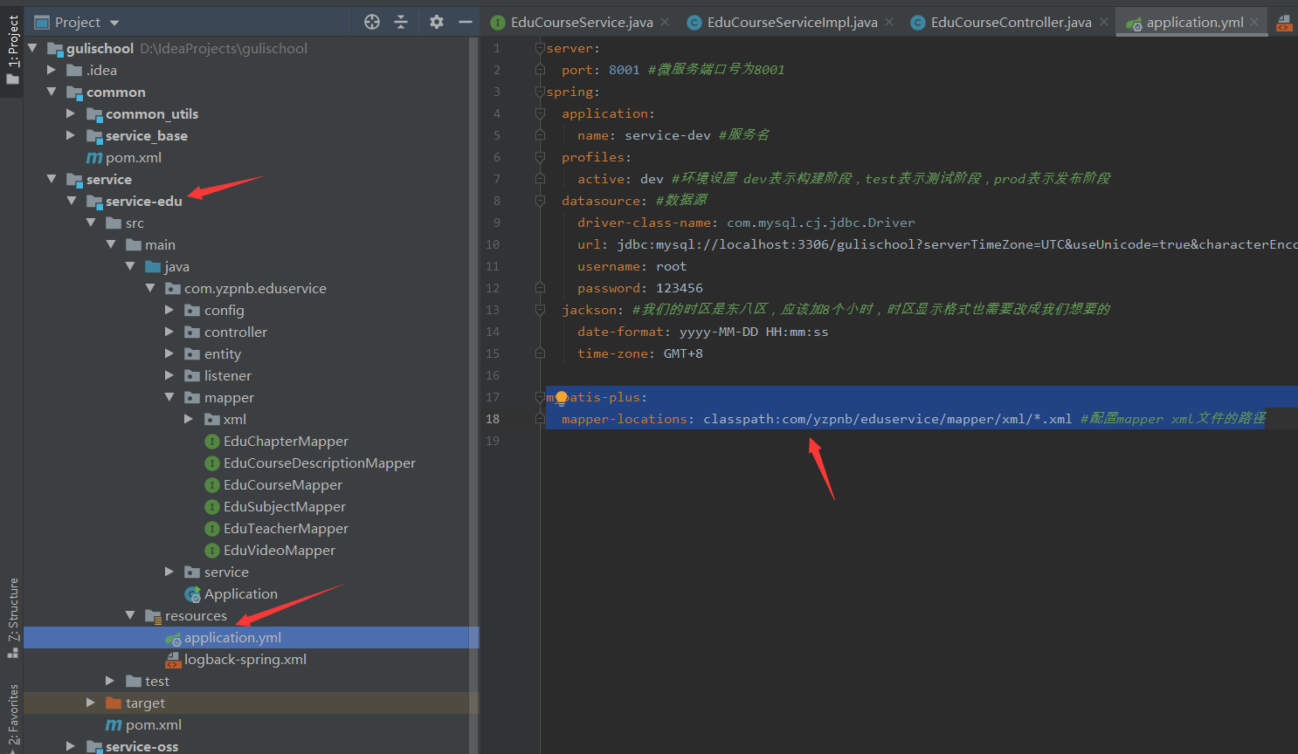The image size is (1298, 754).
Task: Expand the service_base module
Action: 71,135
